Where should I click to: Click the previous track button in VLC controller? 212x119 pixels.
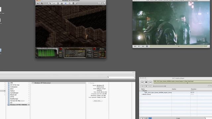[142, 86]
